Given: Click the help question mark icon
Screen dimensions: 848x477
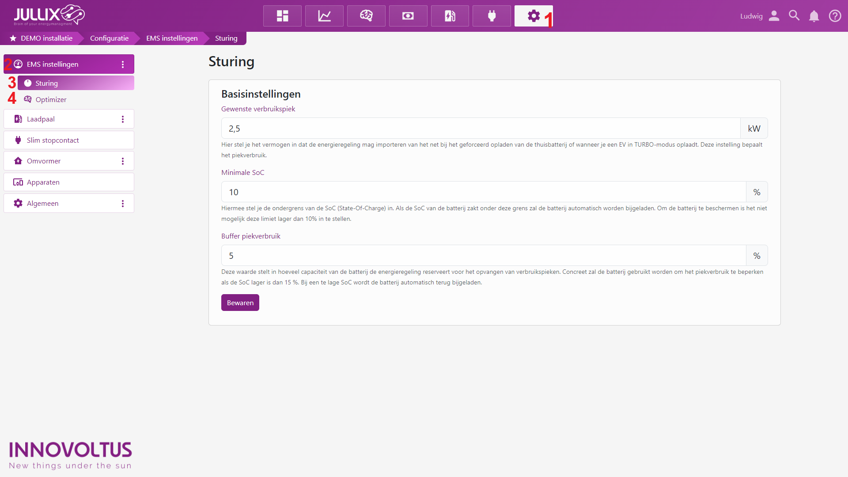Looking at the screenshot, I should (x=835, y=16).
